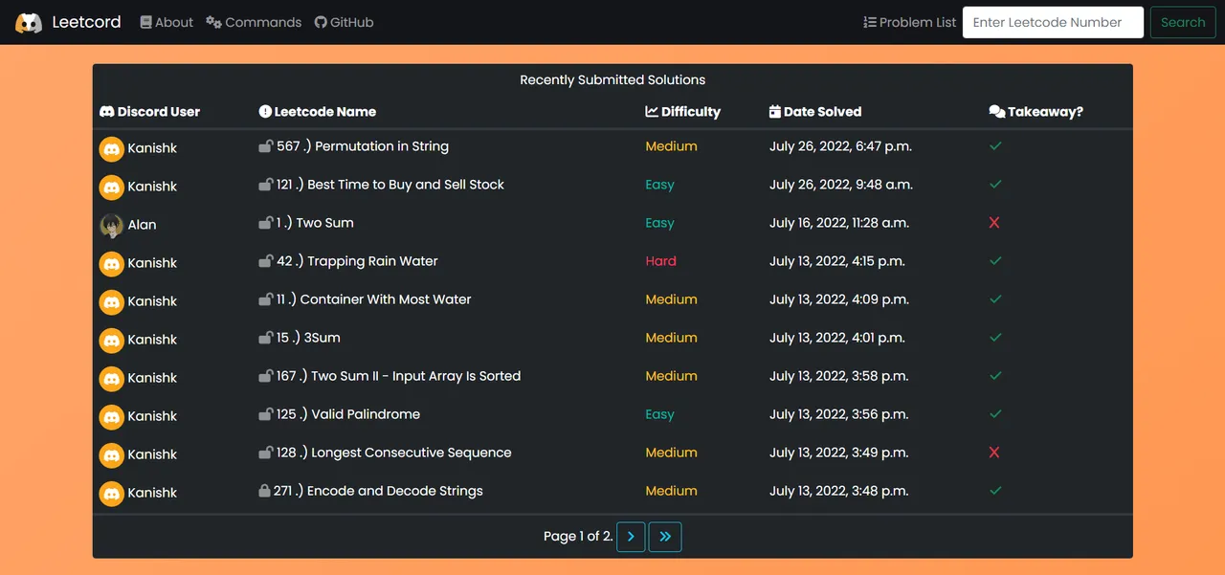
Task: Open the Container With Most Water problem
Action: coord(385,299)
